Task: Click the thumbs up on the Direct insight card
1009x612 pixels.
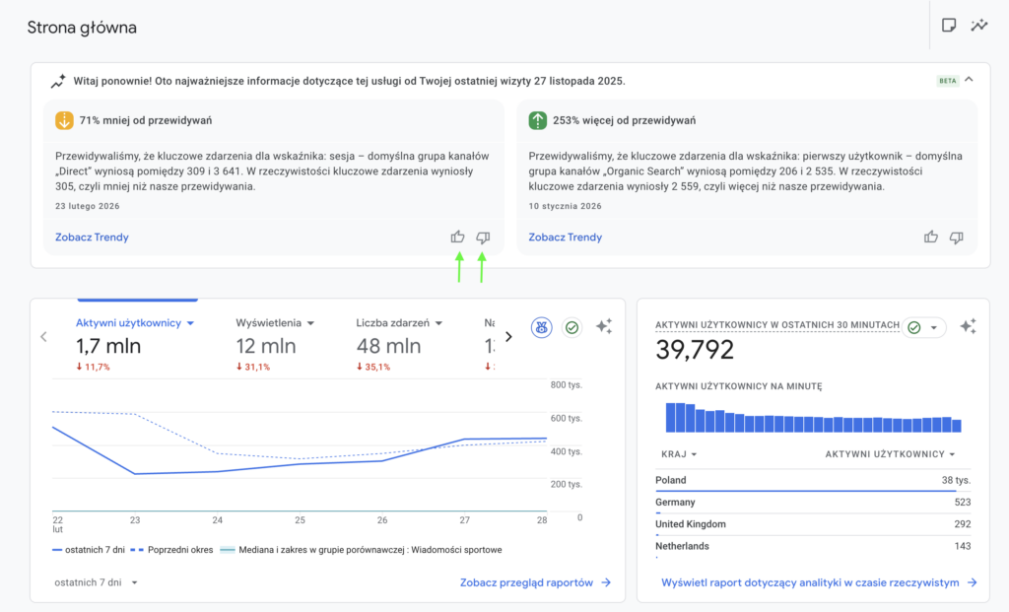Action: [457, 237]
